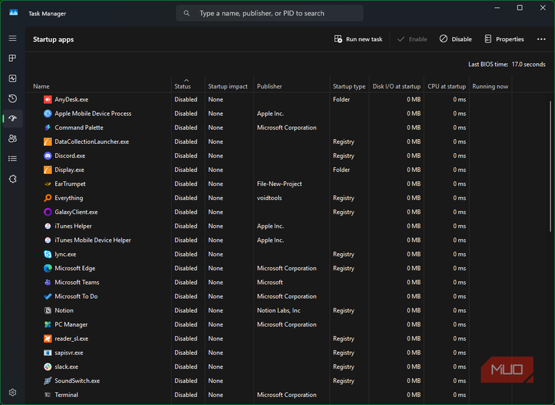Open the Performance page in sidebar
The image size is (555, 405).
[12, 79]
